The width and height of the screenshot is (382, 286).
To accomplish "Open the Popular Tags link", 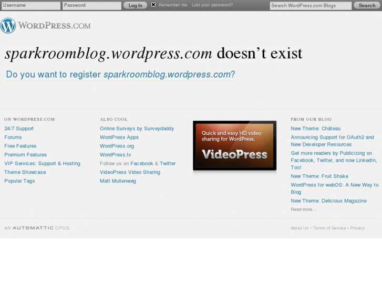I will click(x=19, y=181).
